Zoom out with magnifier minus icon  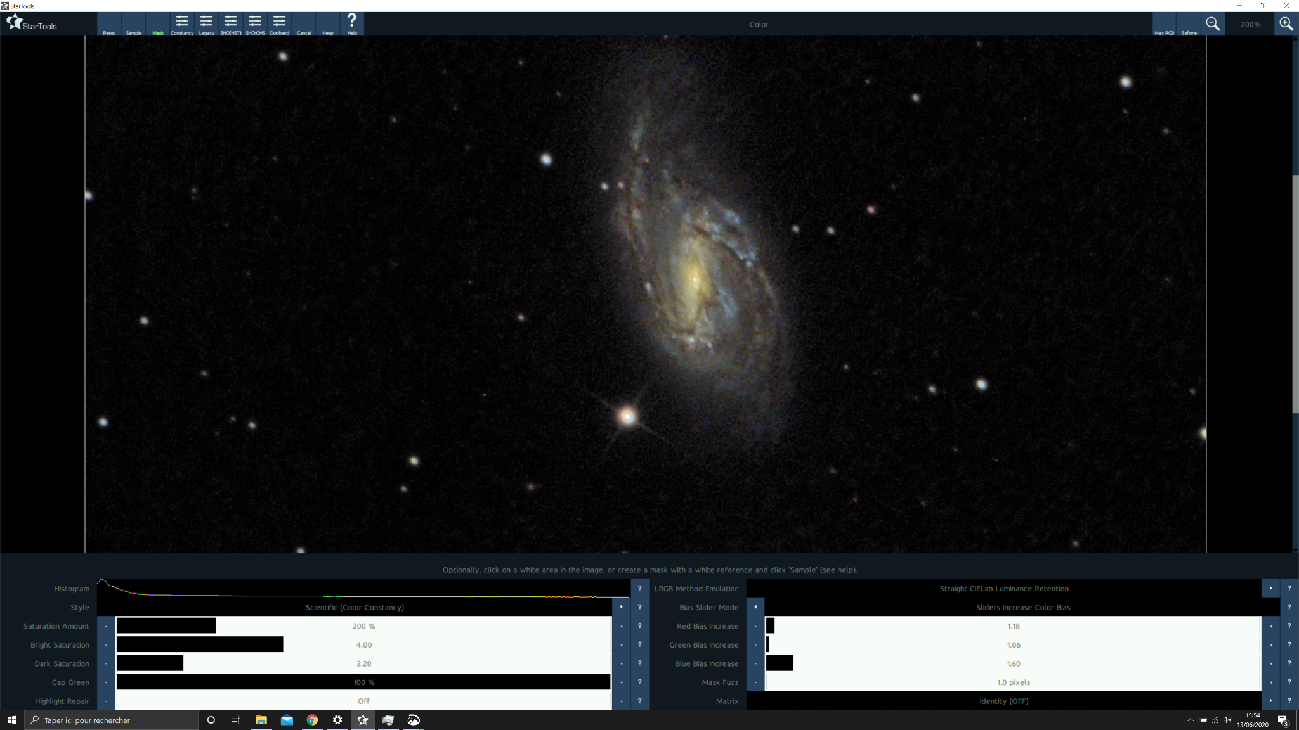coord(1213,24)
